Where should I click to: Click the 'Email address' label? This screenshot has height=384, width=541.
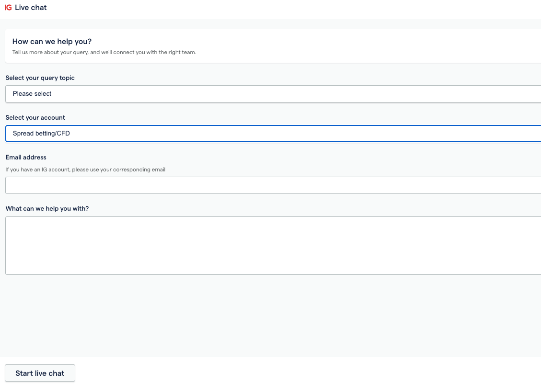(26, 157)
